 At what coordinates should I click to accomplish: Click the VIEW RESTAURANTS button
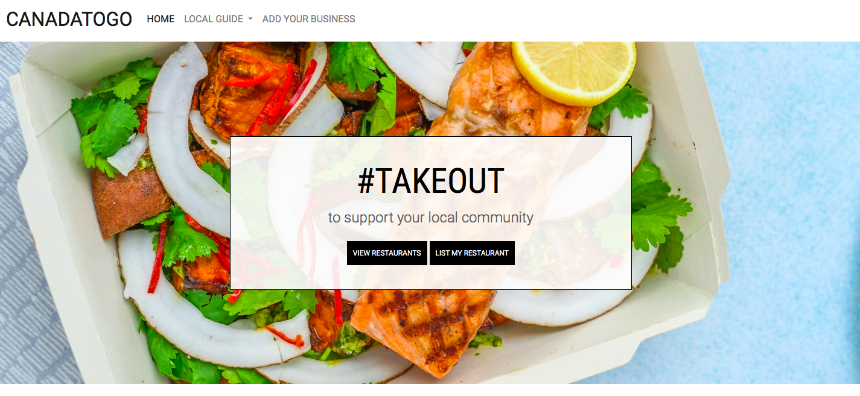click(x=387, y=253)
